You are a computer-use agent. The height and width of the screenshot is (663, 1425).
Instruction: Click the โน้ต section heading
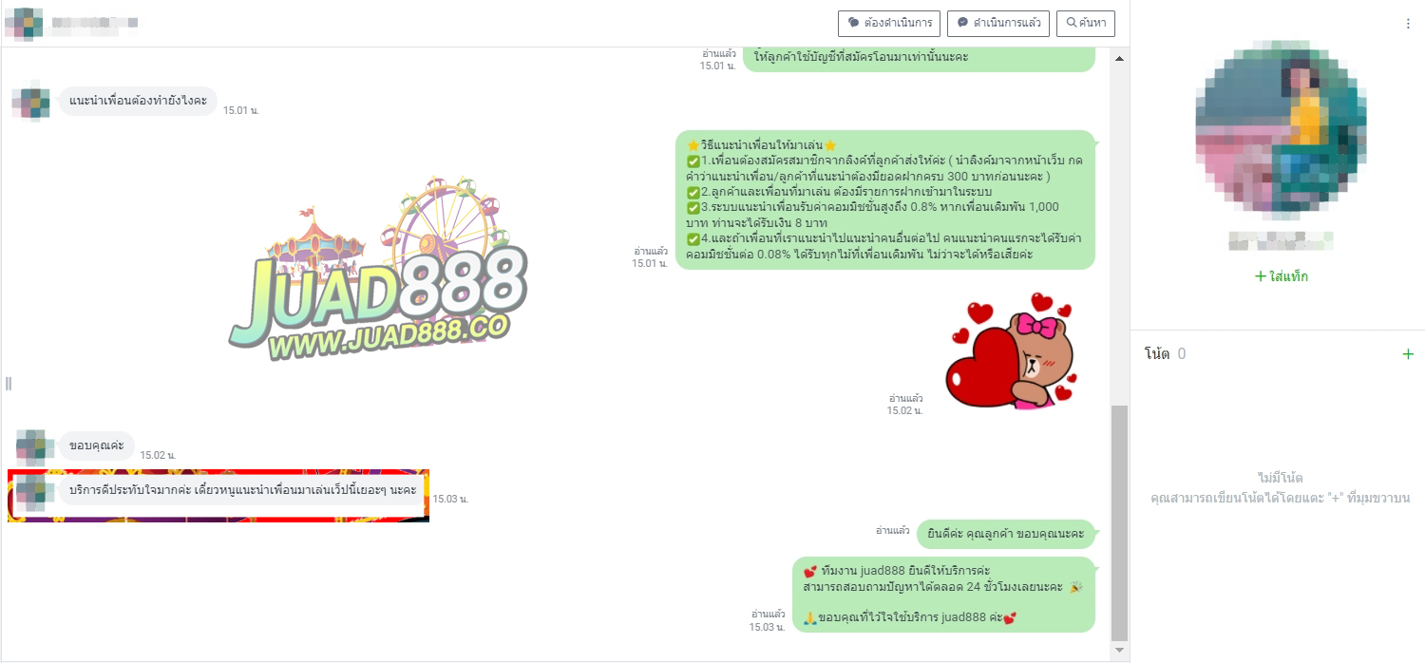pyautogui.click(x=1156, y=354)
